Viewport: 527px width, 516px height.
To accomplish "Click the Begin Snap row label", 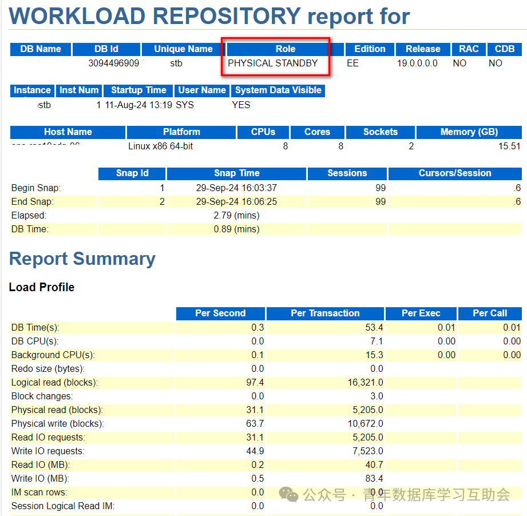I will [36, 188].
